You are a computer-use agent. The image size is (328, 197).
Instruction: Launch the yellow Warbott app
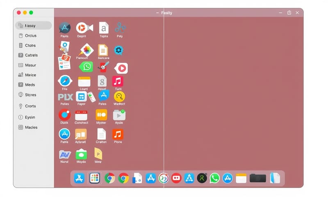tap(119, 96)
